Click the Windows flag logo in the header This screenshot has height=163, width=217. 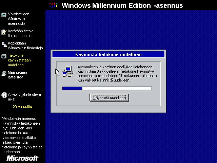pyautogui.click(x=53, y=5)
